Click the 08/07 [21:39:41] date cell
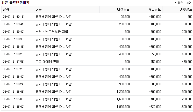 13,24
